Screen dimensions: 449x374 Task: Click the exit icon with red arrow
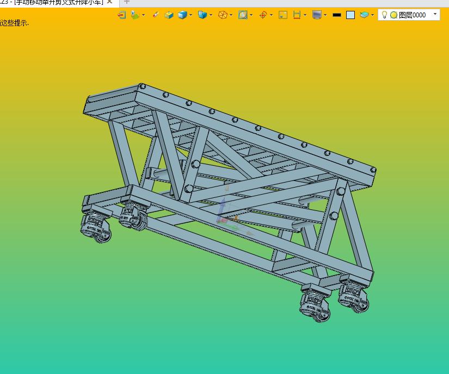coord(122,15)
